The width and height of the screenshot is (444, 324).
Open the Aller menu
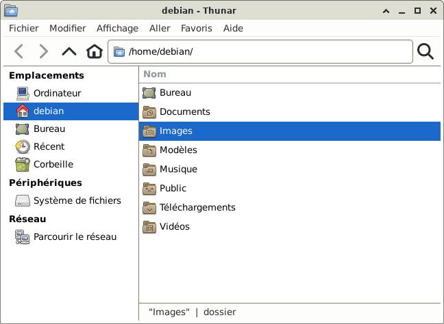(160, 28)
